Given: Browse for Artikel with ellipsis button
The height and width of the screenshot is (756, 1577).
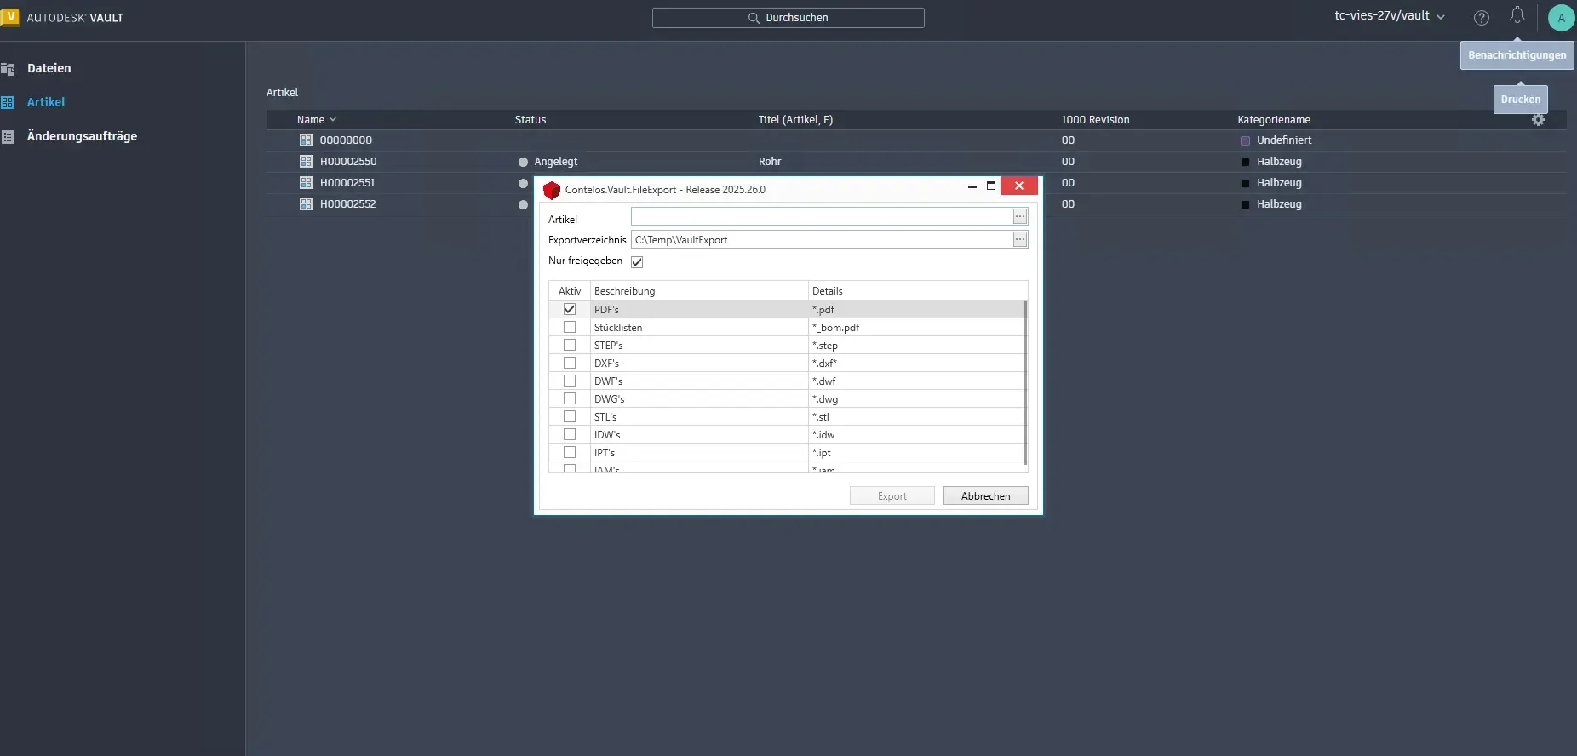Looking at the screenshot, I should [x=1020, y=217].
